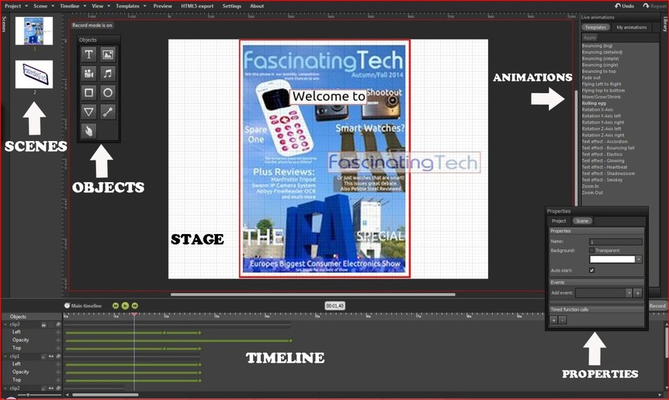Viewport: 669px width, 400px height.
Task: Select the hand pointer hotspot tool
Action: click(x=88, y=131)
